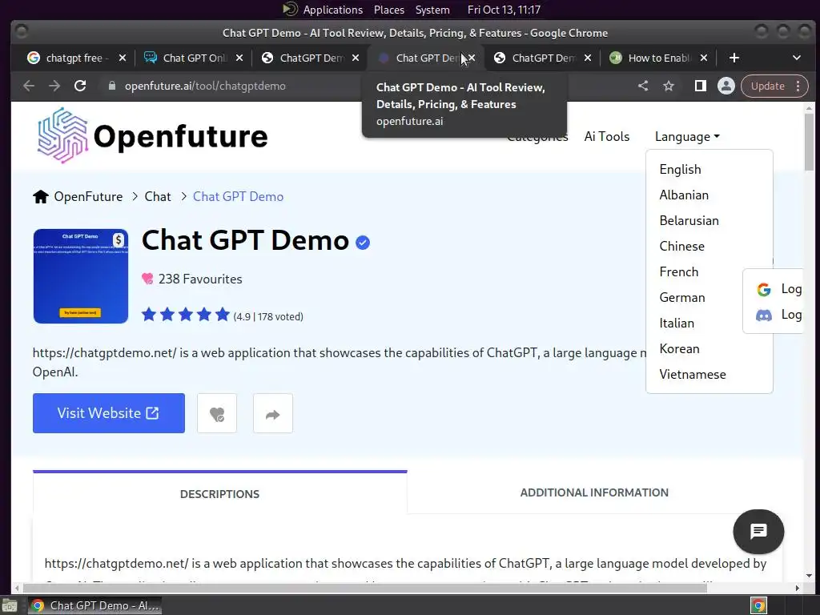Click the padlock site info icon
The width and height of the screenshot is (820, 615).
tap(111, 86)
